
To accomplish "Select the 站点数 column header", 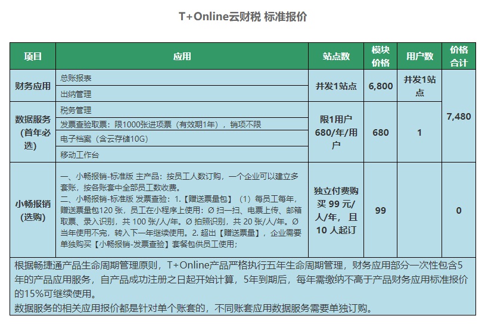I will point(336,57).
